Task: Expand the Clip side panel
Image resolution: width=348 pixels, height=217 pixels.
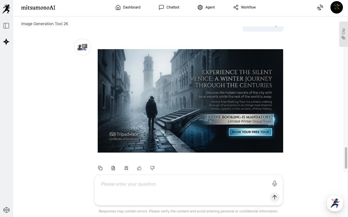Action: pyautogui.click(x=343, y=34)
